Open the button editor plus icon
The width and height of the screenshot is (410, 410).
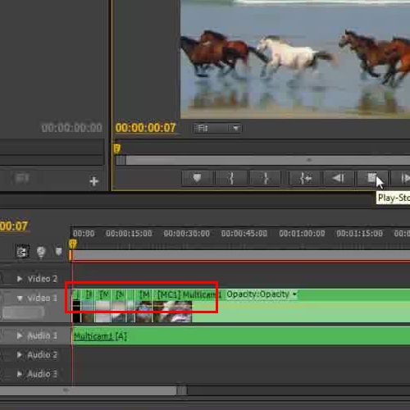coord(94,181)
